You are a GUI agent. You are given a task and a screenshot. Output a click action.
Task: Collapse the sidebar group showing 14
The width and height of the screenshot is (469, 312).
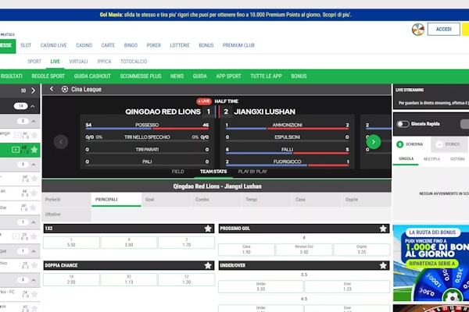(33, 106)
